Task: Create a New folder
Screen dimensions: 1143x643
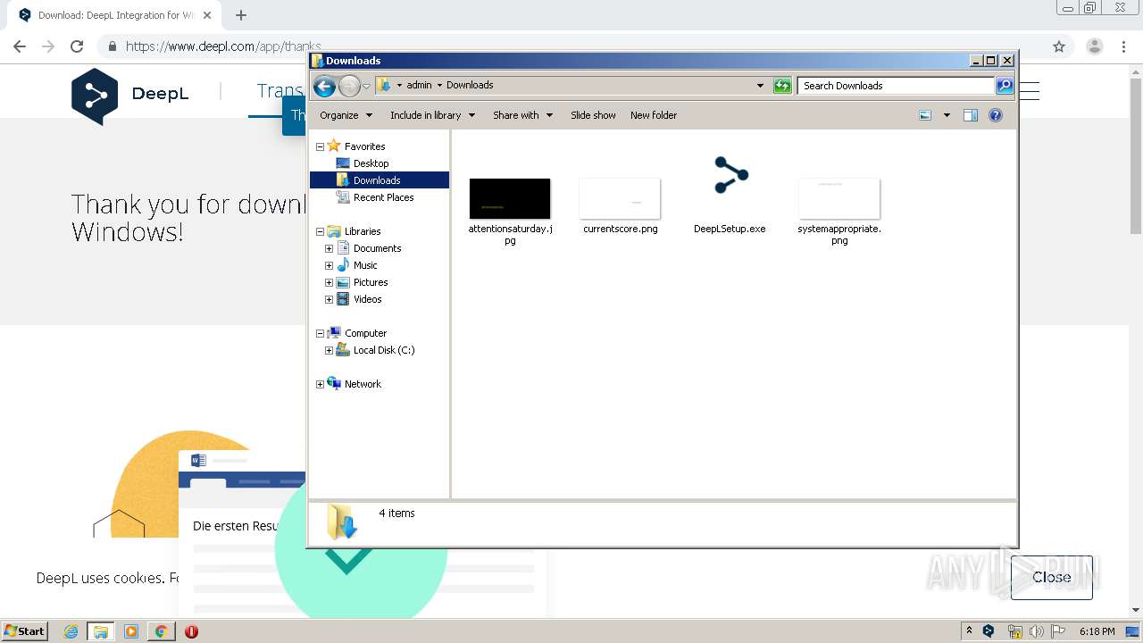Action: [654, 115]
